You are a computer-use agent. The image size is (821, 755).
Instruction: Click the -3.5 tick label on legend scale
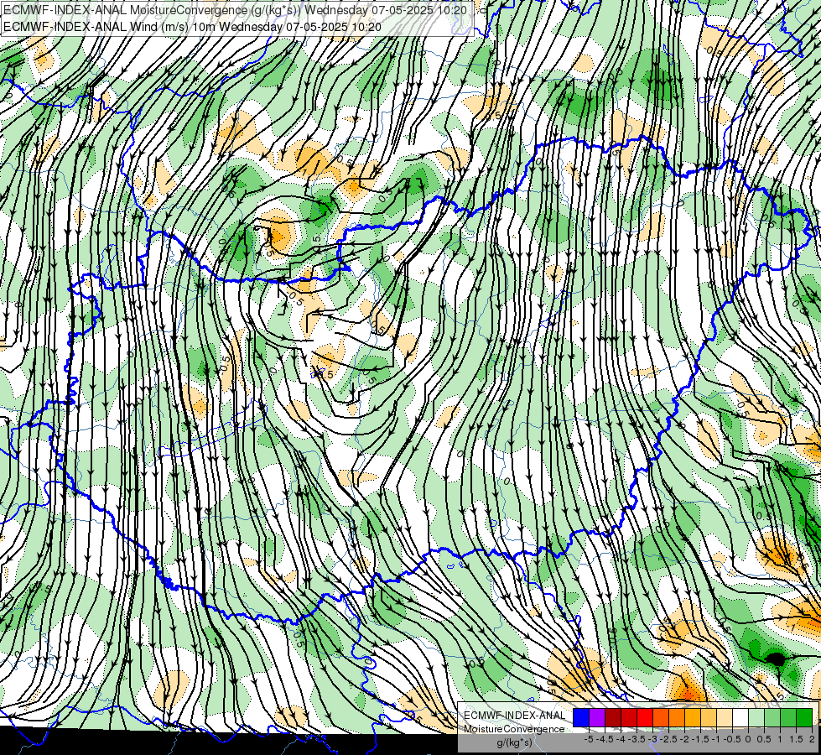pos(637,739)
